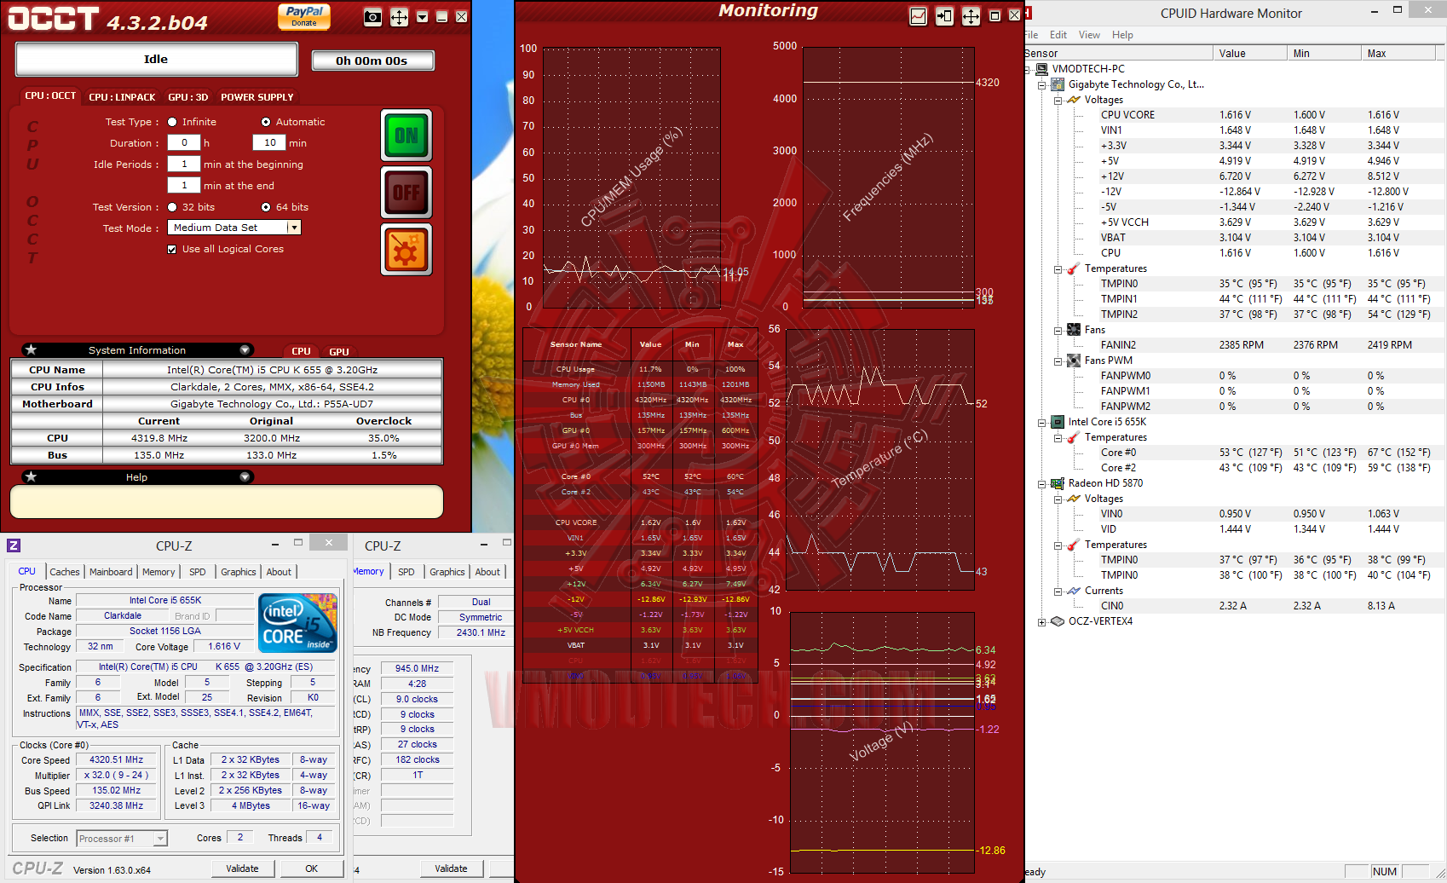Toggle Use all Logical Cores checkbox

click(x=172, y=250)
